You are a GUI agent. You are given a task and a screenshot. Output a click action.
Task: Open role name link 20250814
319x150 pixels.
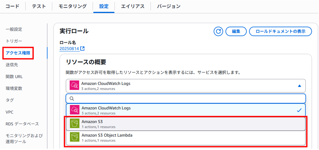point(69,49)
